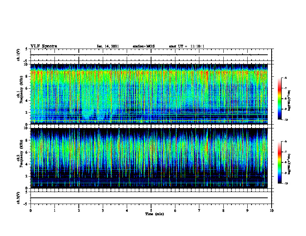The height and width of the screenshot is (236, 306).
Task: Click the flat voltage trace in ch.3(V) strip
Action: [149, 198]
